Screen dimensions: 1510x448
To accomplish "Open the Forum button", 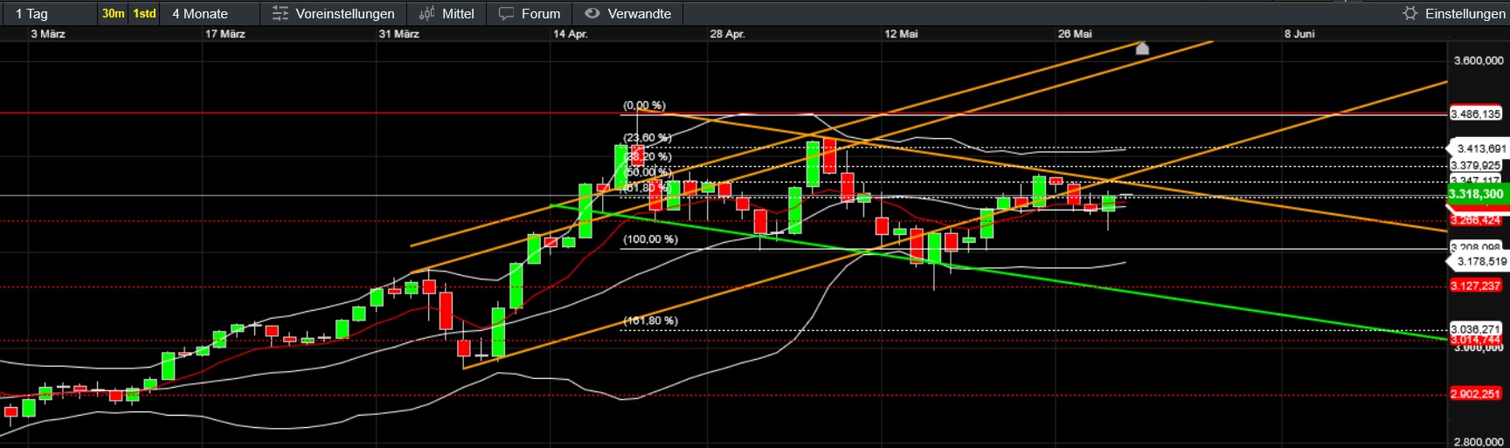I will point(530,13).
